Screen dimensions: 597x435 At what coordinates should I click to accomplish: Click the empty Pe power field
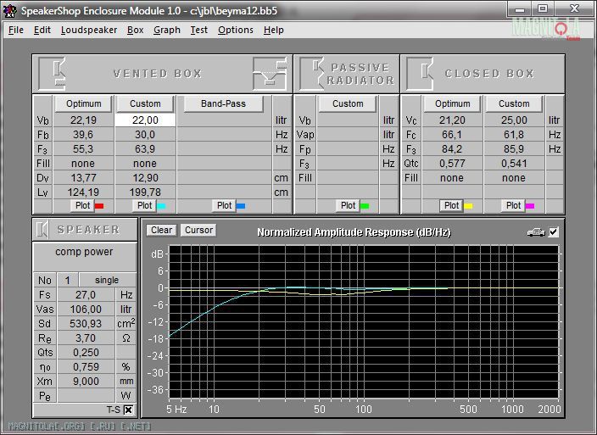coord(86,396)
